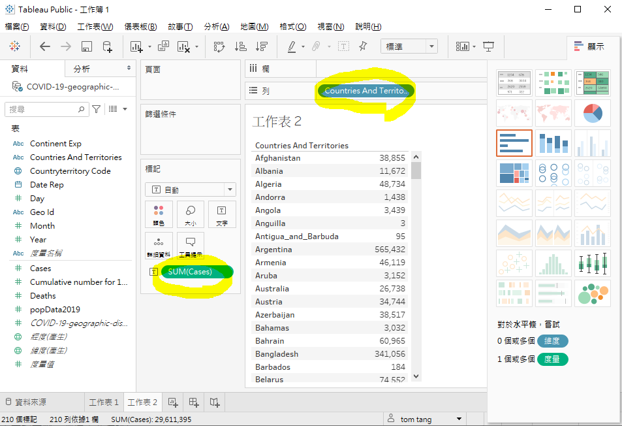622x426 pixels.
Task: Click the sort ascending icon
Action: coord(240,46)
